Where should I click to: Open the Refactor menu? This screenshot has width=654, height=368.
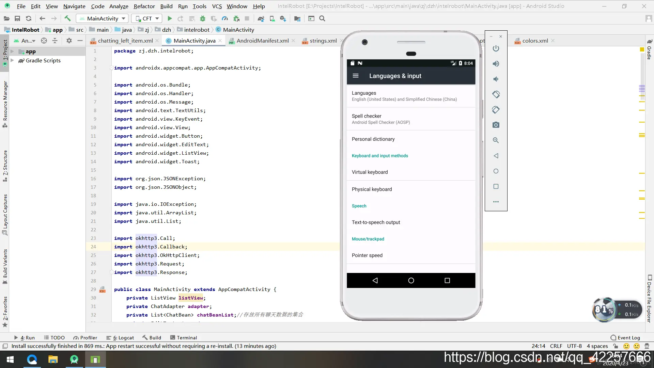(x=144, y=6)
